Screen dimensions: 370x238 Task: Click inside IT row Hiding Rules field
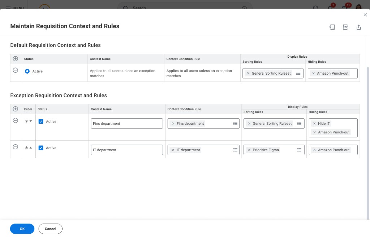click(x=333, y=150)
